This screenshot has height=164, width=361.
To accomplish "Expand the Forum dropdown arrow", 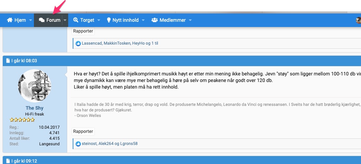I will (65, 20).
